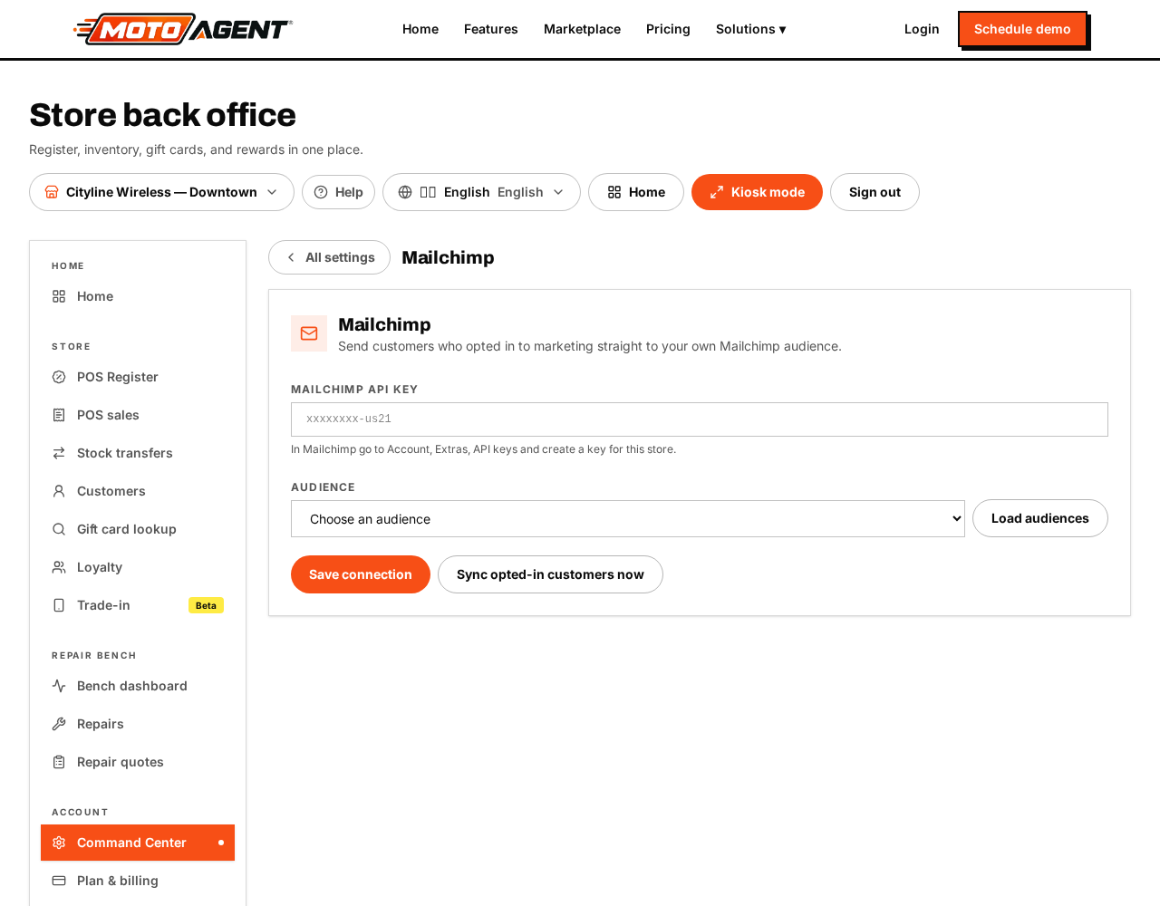Click the POS Register gauge icon
The width and height of the screenshot is (1160, 906).
point(59,377)
